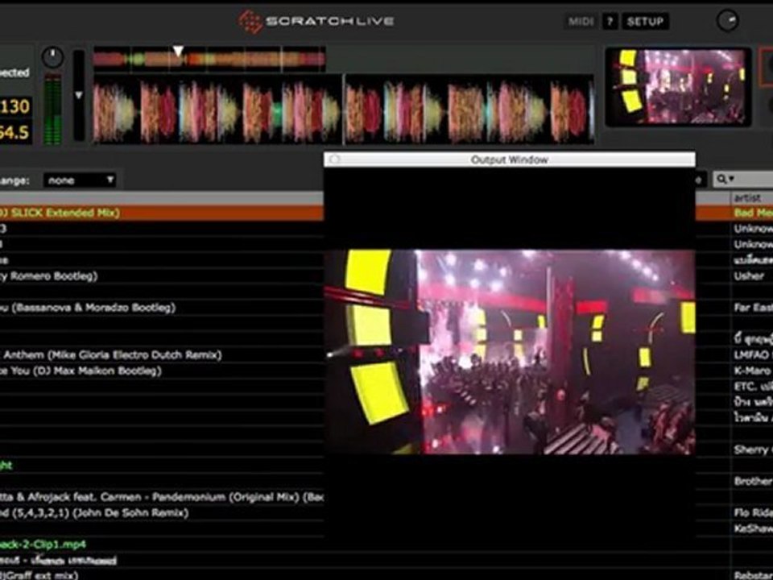773x580 pixels.
Task: Toggle MIDI assign mode
Action: pyautogui.click(x=581, y=22)
